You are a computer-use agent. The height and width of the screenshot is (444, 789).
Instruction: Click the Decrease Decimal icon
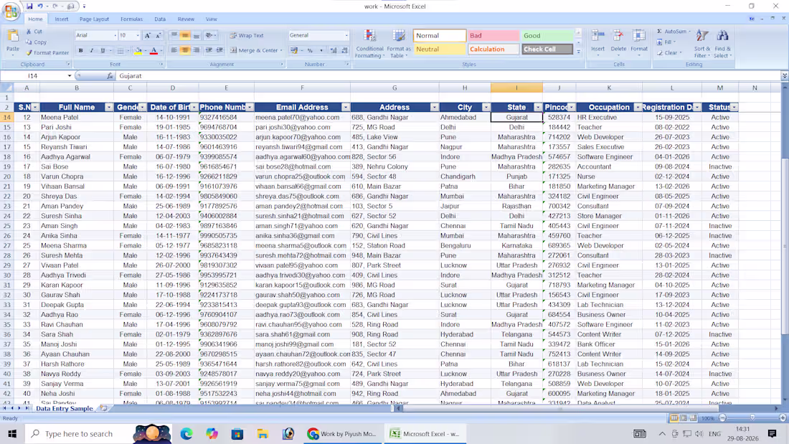pyautogui.click(x=344, y=50)
